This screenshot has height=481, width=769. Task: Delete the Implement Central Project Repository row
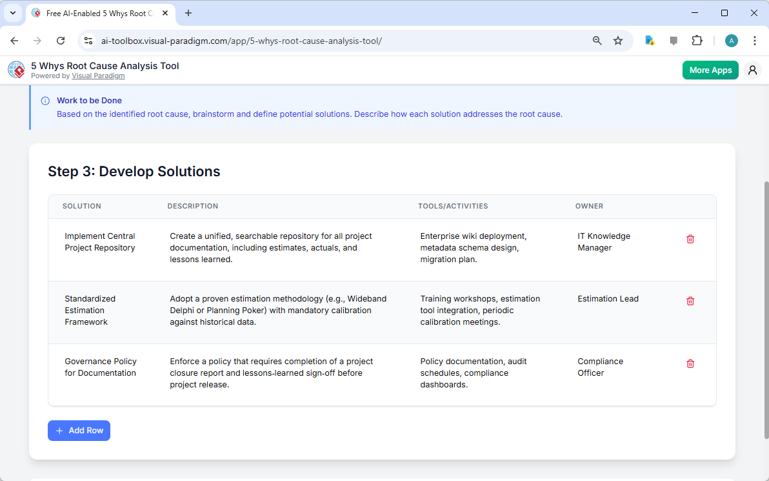click(690, 239)
